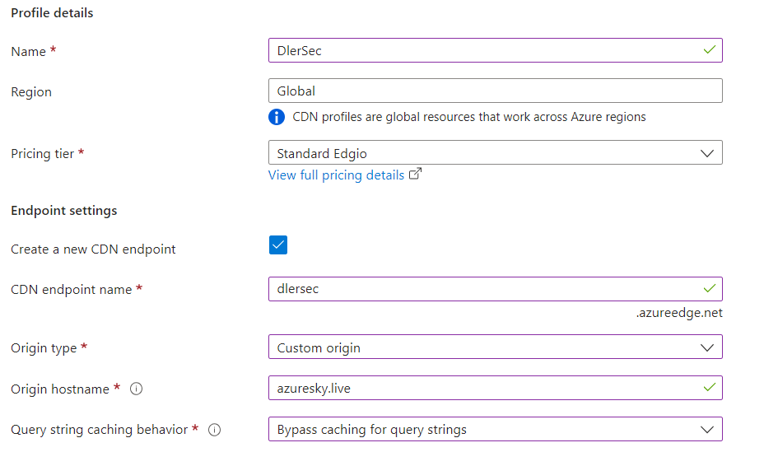
Task: Click the .azureedge.net suffix text
Action: click(x=678, y=313)
